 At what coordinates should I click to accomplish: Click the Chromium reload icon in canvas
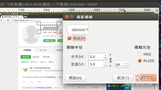[8, 20]
